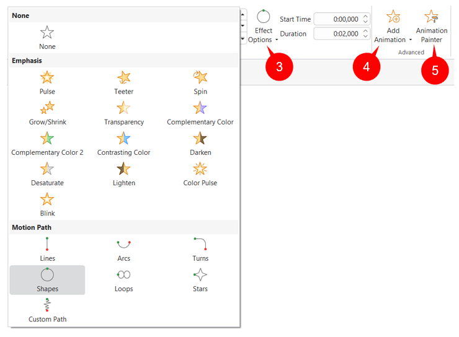The image size is (459, 337).
Task: Choose the Shapes motion path
Action: click(x=47, y=279)
